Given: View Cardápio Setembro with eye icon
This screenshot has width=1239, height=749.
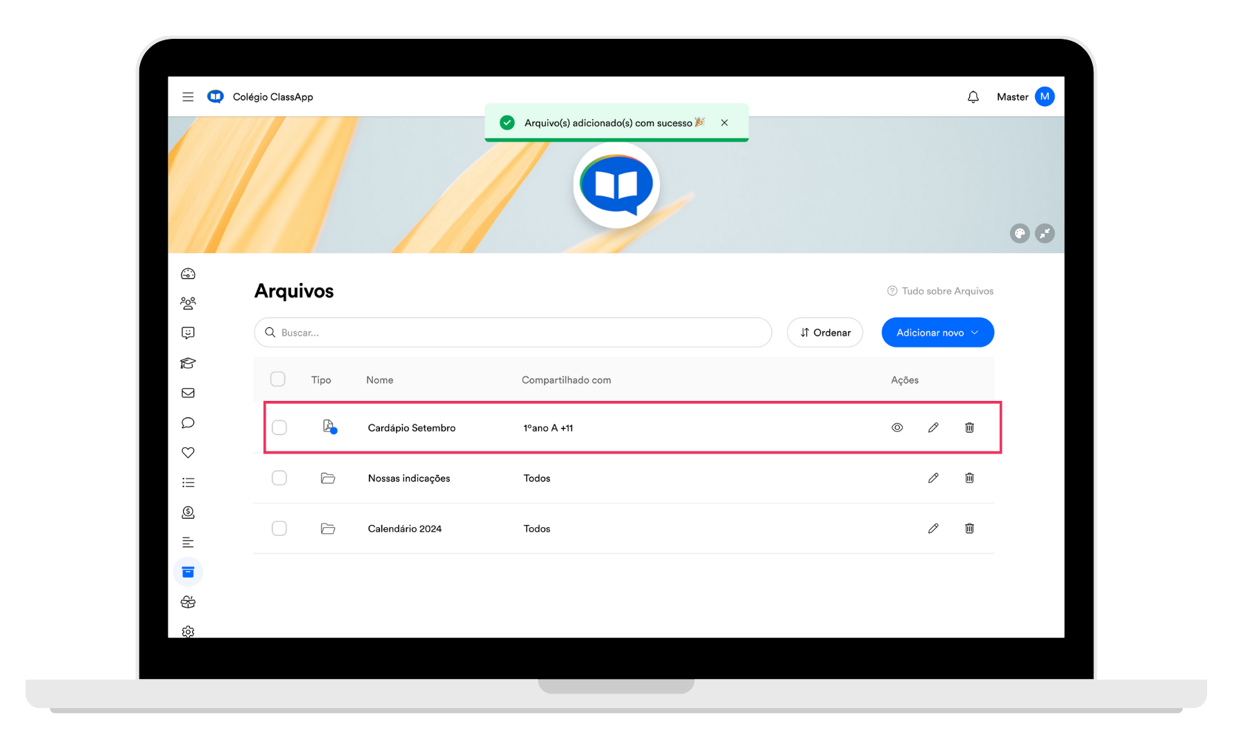Looking at the screenshot, I should [897, 428].
